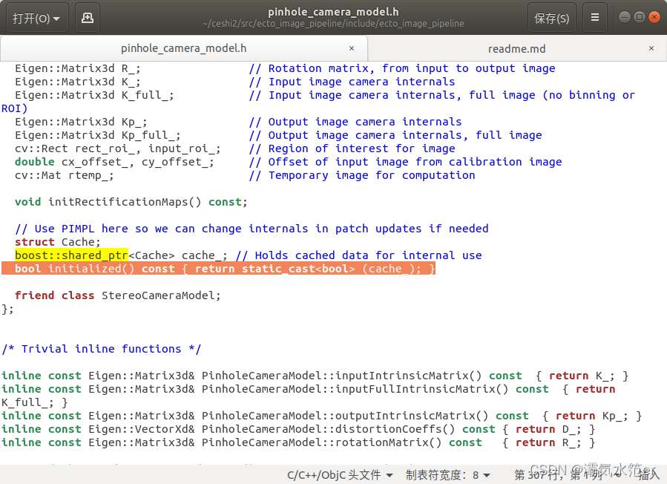Click 'distortionCoeffs()' inline function line

coord(298,429)
